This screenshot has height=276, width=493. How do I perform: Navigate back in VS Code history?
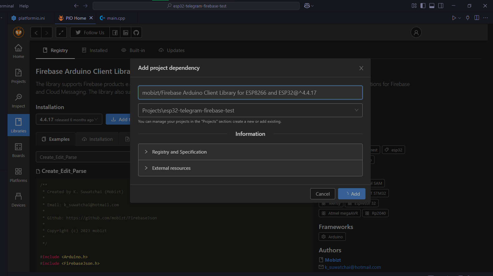[x=76, y=6]
